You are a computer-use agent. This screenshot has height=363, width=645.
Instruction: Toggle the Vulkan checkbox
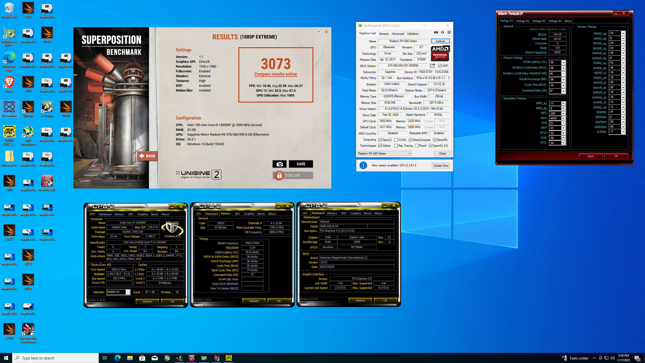point(380,146)
